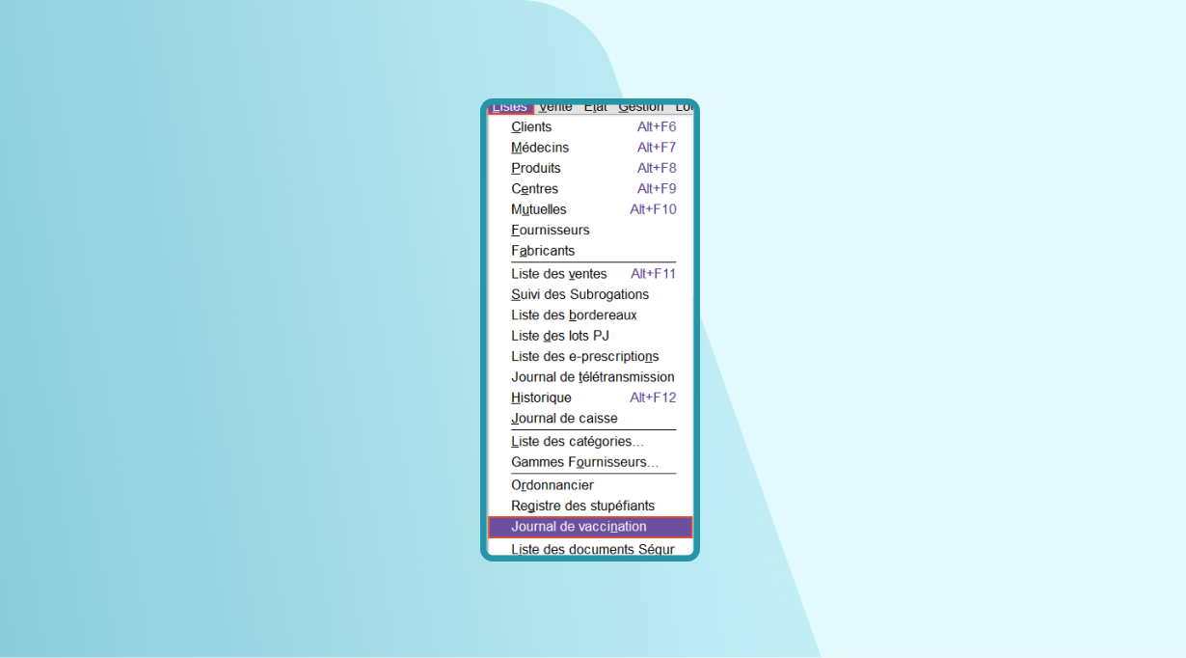Open Journal de caisse
The image size is (1186, 658).
[x=564, y=419]
